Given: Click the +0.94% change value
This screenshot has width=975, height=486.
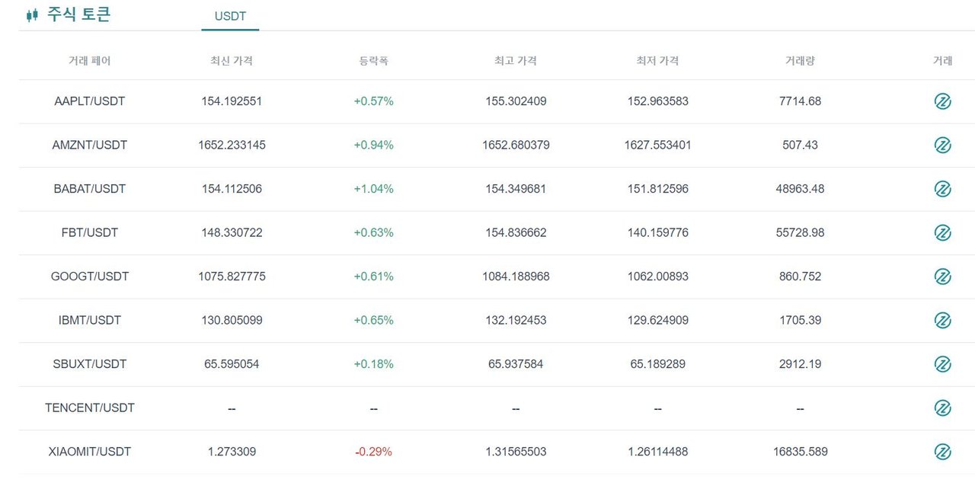Looking at the screenshot, I should point(373,145).
